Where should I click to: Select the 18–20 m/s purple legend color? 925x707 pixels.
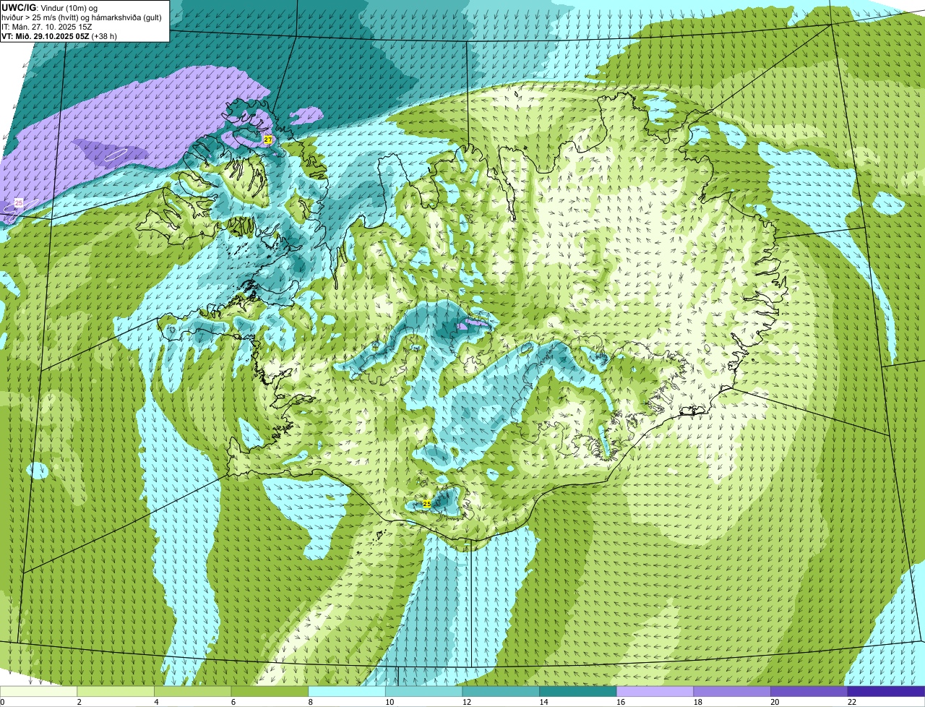732,691
